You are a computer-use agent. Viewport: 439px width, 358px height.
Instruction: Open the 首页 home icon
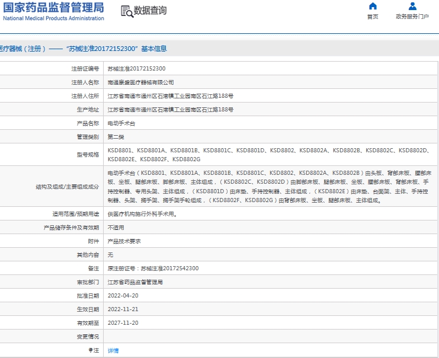click(x=373, y=6)
